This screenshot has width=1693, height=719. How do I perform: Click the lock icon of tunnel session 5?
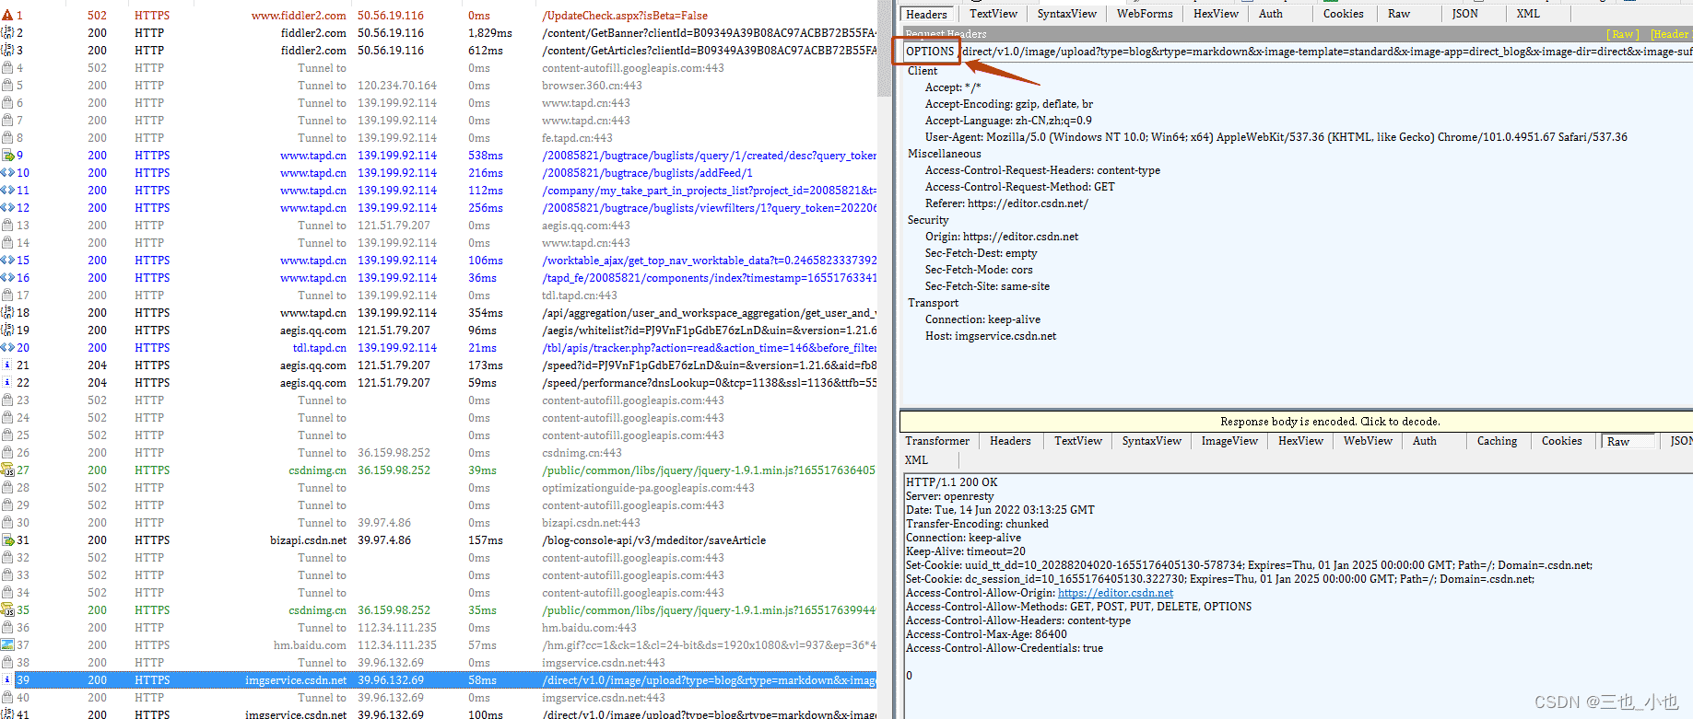pos(7,86)
